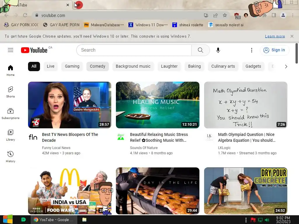
Task: Go to Home in the sidebar
Action: [x=11, y=71]
